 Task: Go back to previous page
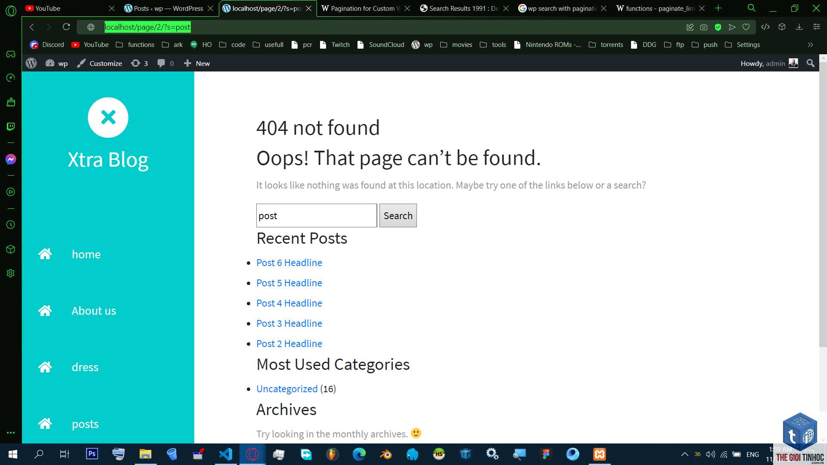(32, 27)
